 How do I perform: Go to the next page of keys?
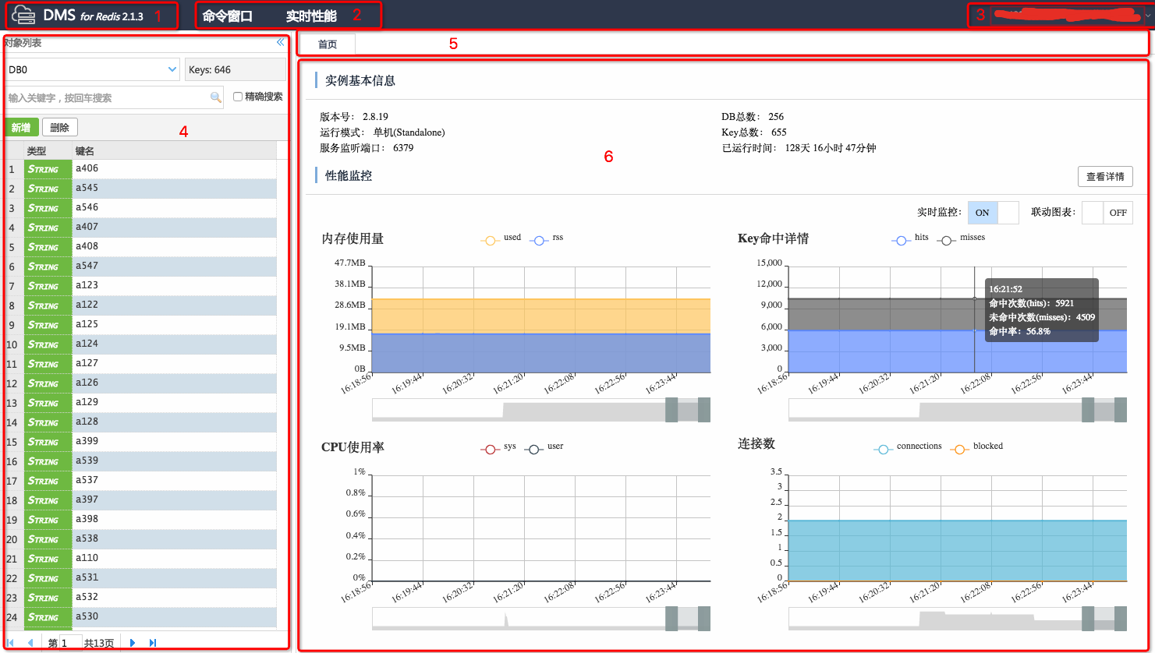coord(133,643)
